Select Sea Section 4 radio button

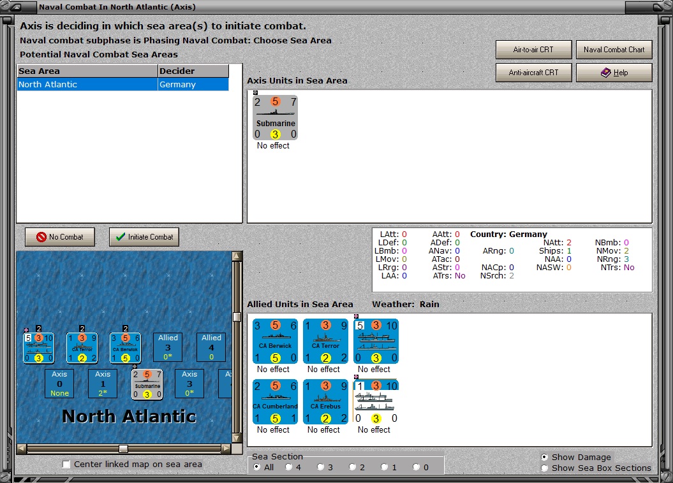tap(288, 467)
